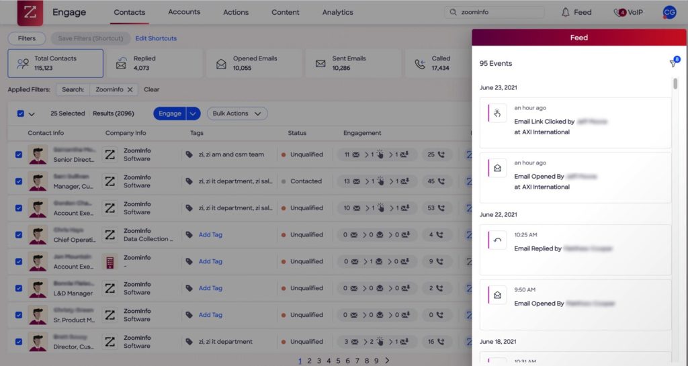Open the CG user avatar
The height and width of the screenshot is (366, 688).
[670, 12]
